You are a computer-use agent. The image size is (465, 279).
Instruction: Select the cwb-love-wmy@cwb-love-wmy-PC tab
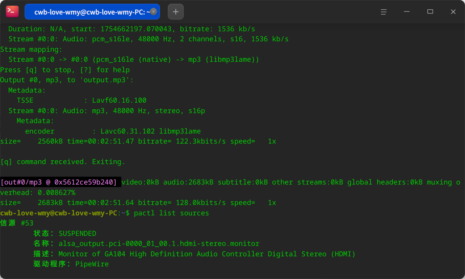(x=92, y=12)
